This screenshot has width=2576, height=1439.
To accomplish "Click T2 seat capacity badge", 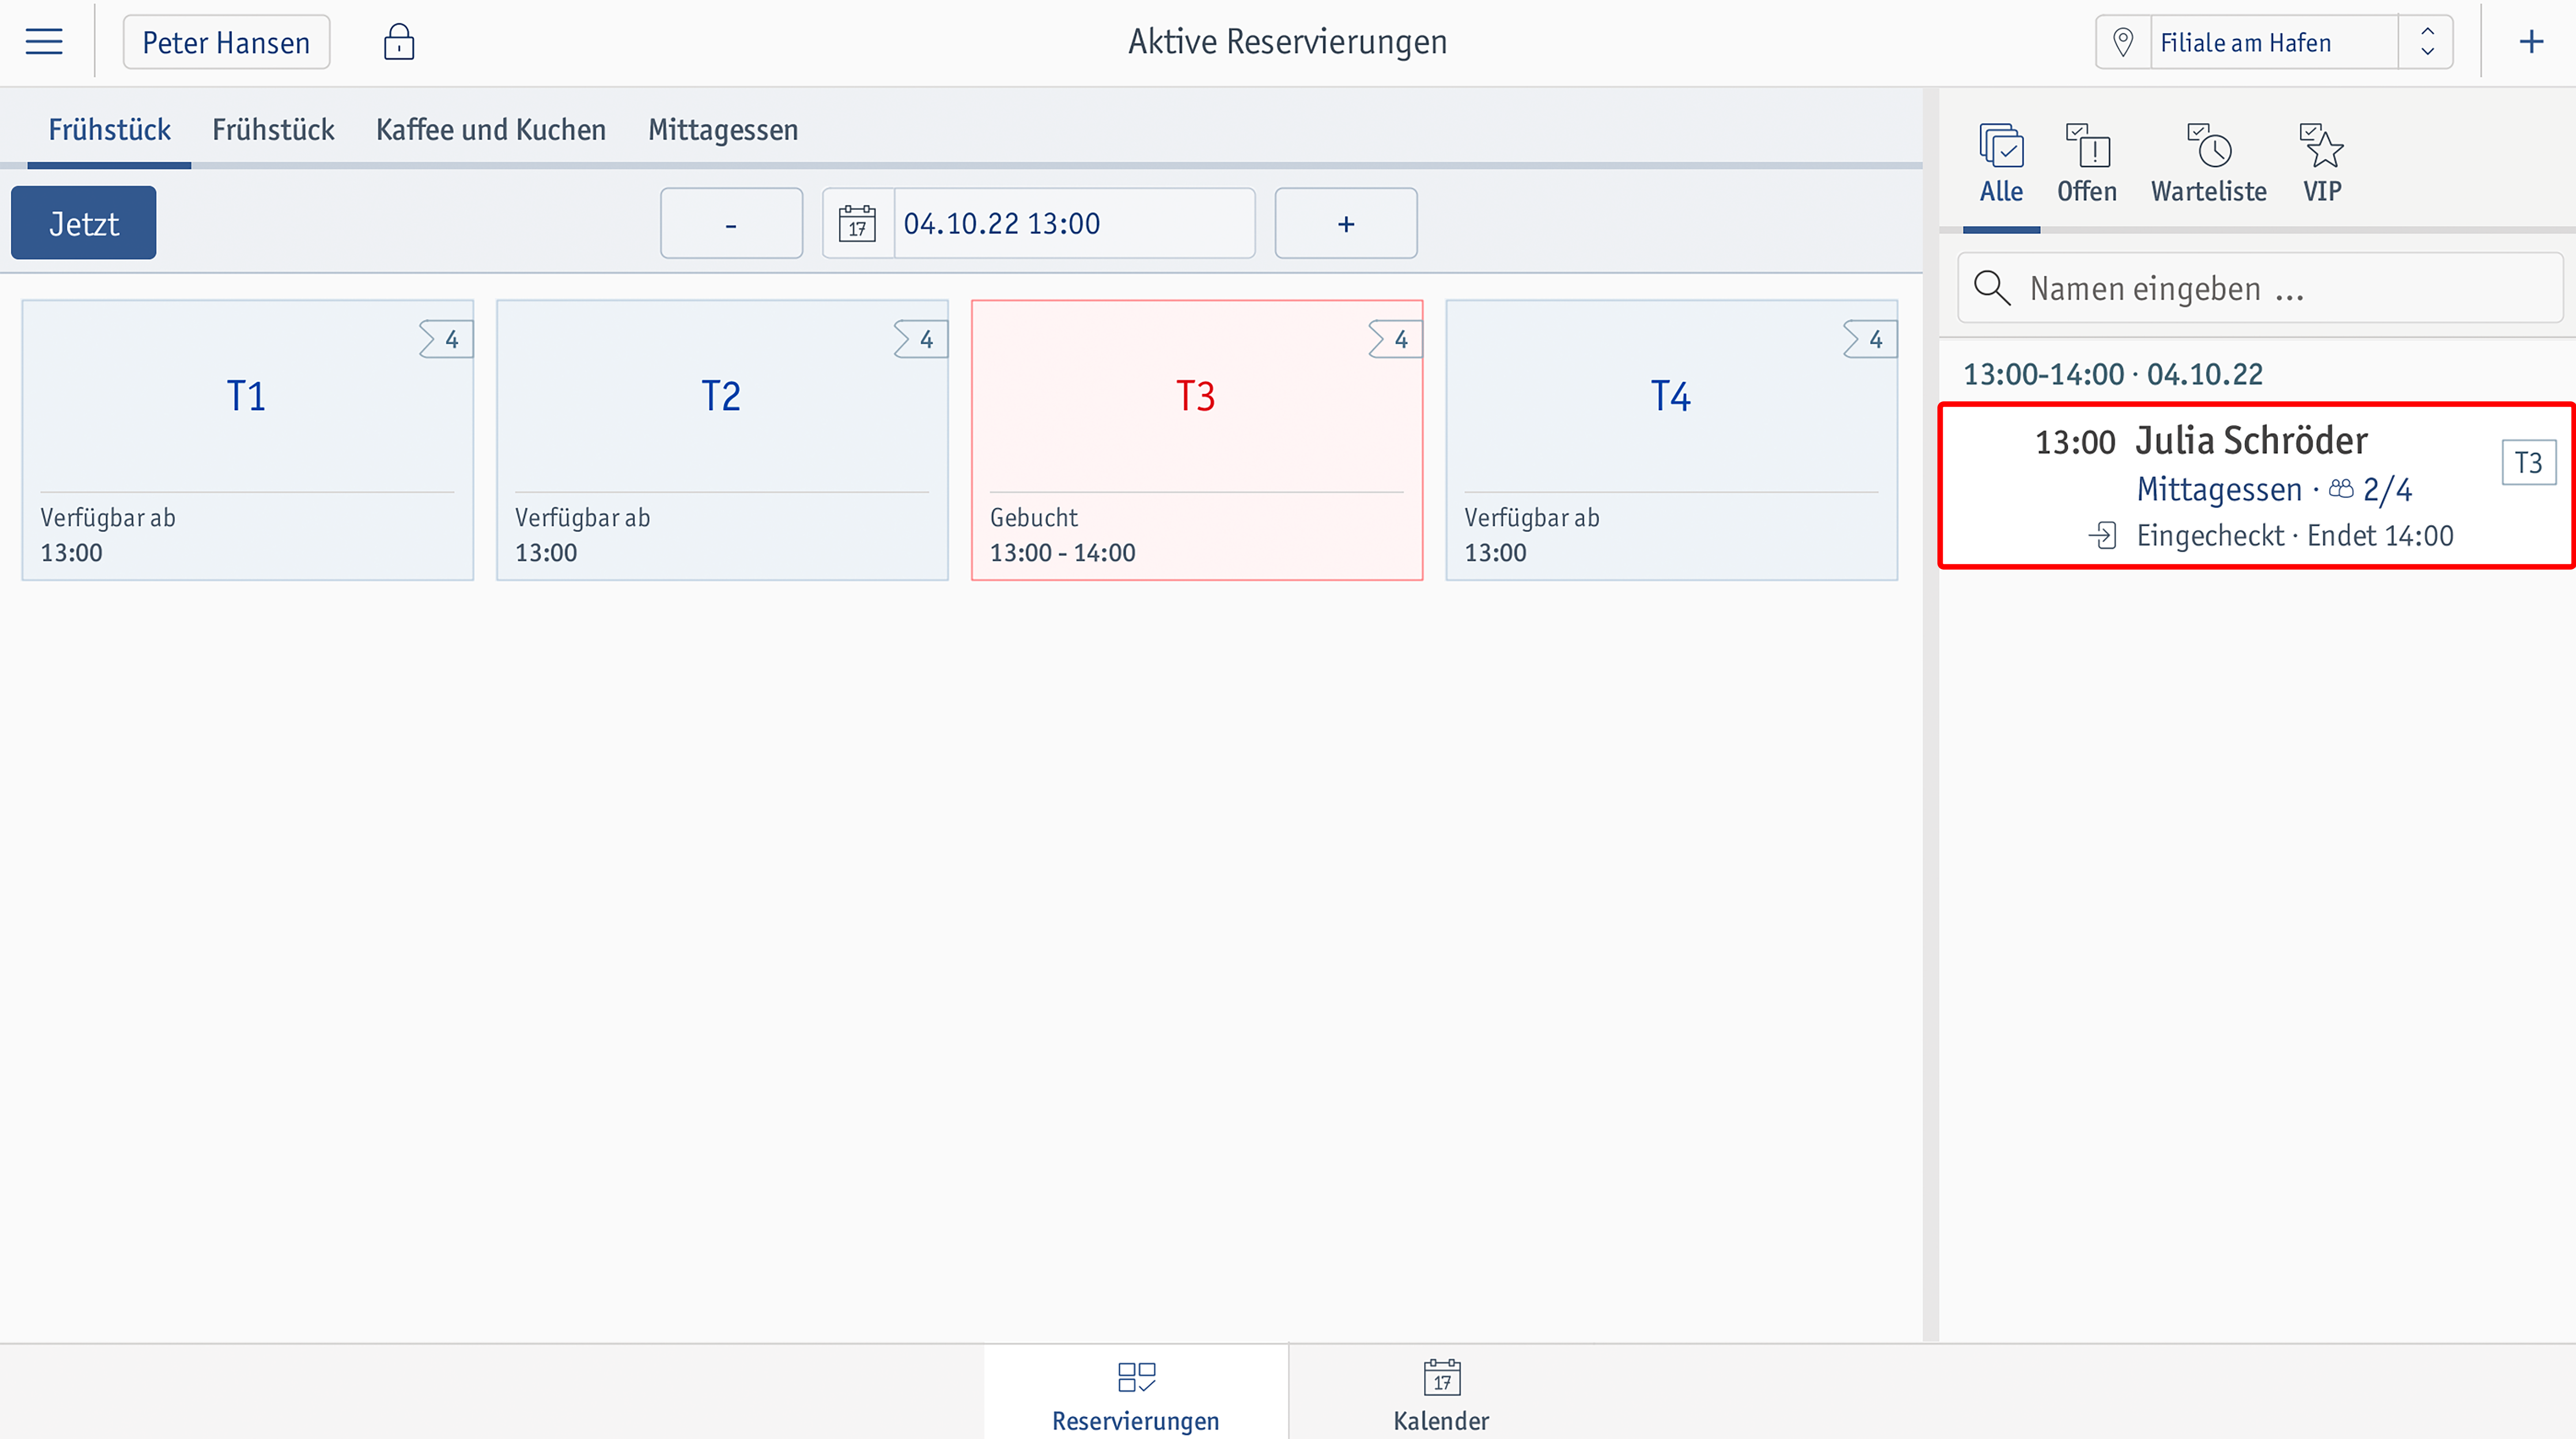I will (921, 340).
